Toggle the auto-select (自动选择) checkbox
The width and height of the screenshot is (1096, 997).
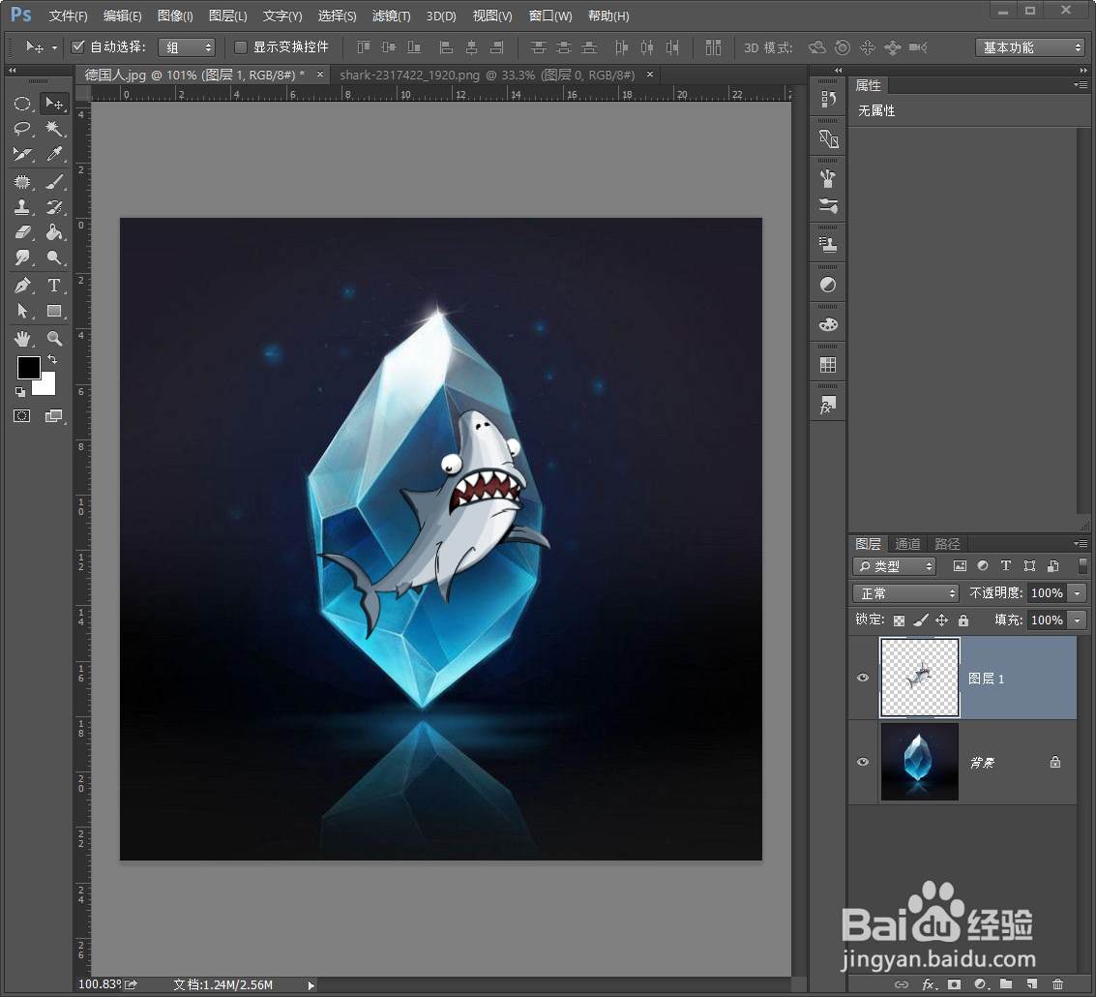tap(78, 46)
